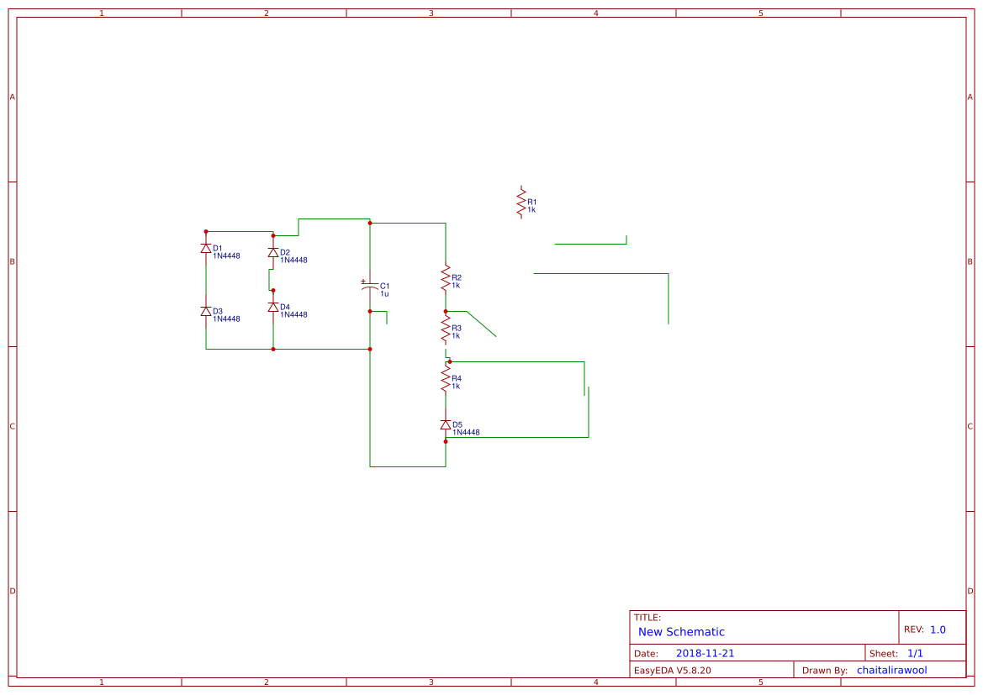The image size is (983, 695).
Task: Click the chaitalirawool drawn-by name
Action: coord(891,670)
